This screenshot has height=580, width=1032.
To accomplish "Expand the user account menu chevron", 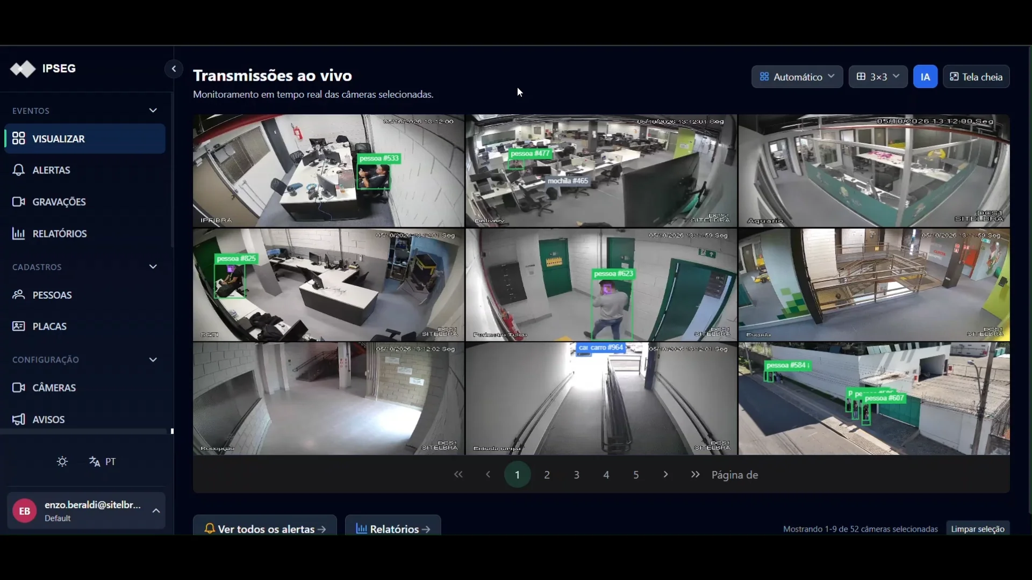I will [x=156, y=511].
